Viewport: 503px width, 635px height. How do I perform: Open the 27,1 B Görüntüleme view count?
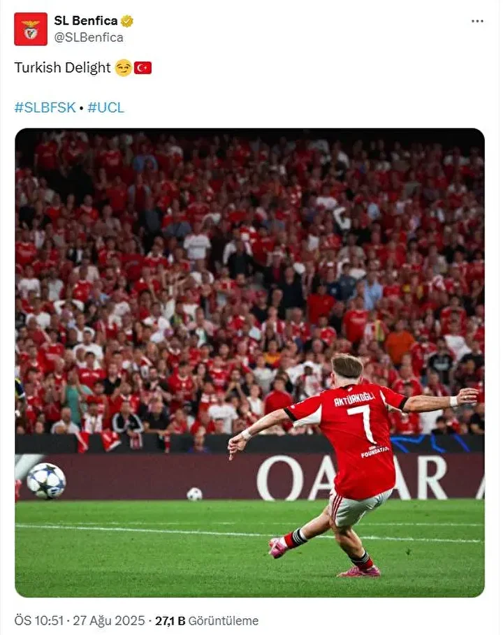(x=207, y=620)
